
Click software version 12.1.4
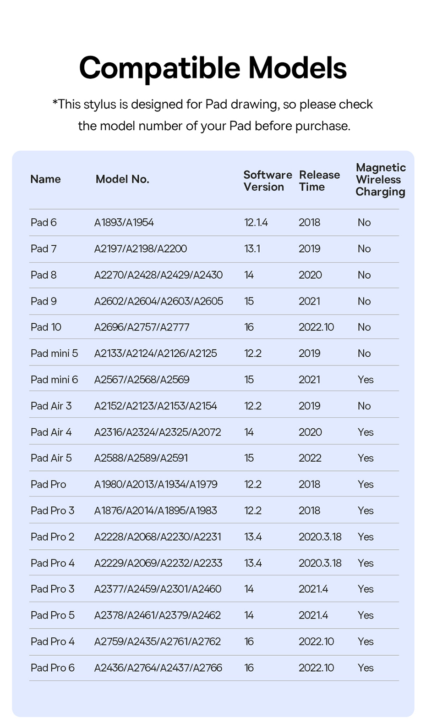coord(256,222)
